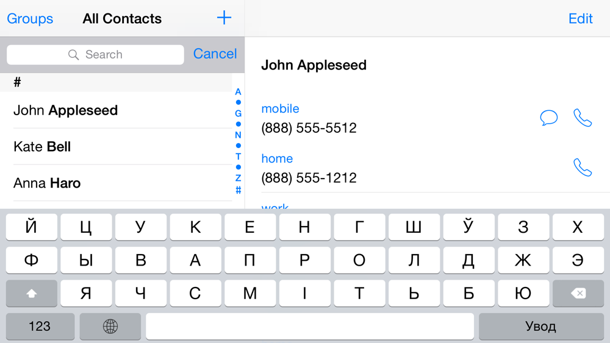Focus the Search field

[x=95, y=54]
